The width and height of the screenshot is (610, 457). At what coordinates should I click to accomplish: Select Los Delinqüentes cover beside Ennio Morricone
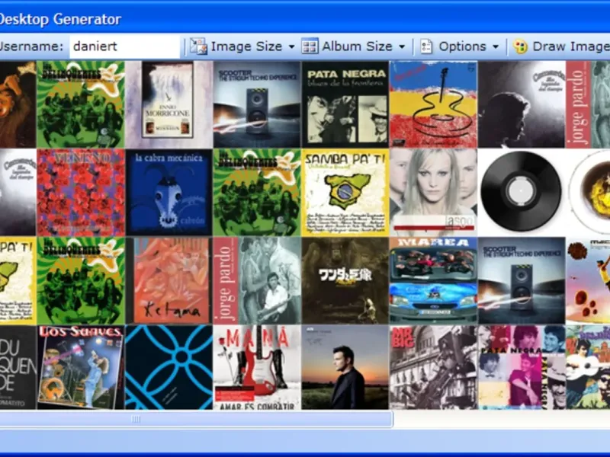click(x=81, y=104)
